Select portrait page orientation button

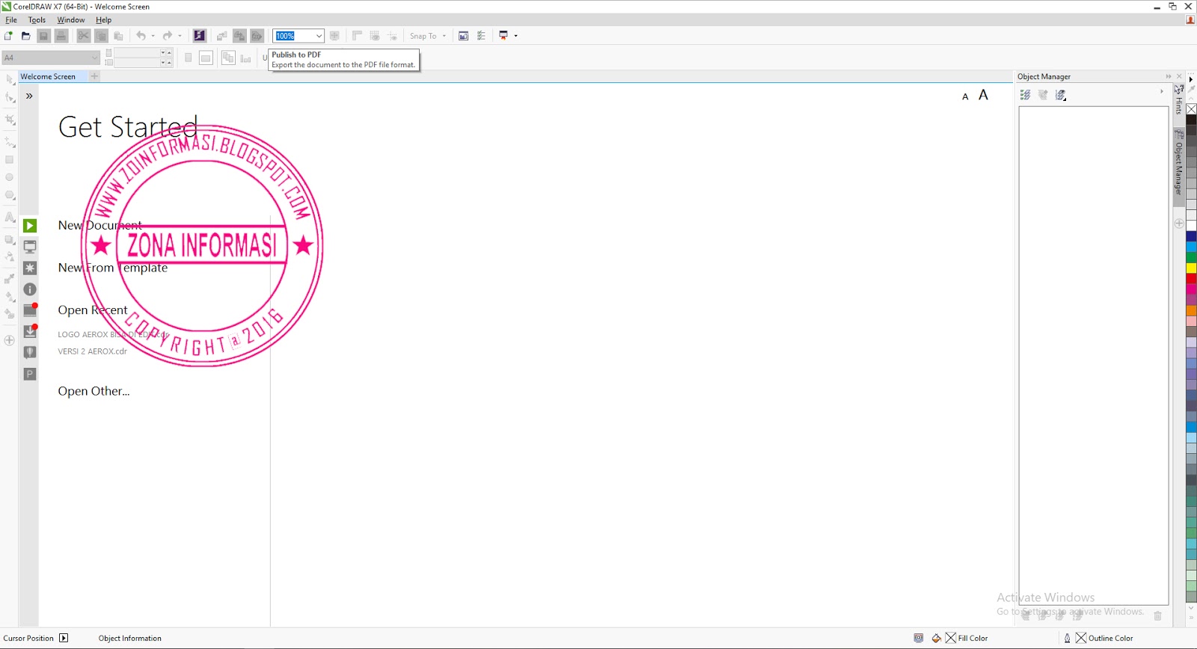tap(188, 58)
